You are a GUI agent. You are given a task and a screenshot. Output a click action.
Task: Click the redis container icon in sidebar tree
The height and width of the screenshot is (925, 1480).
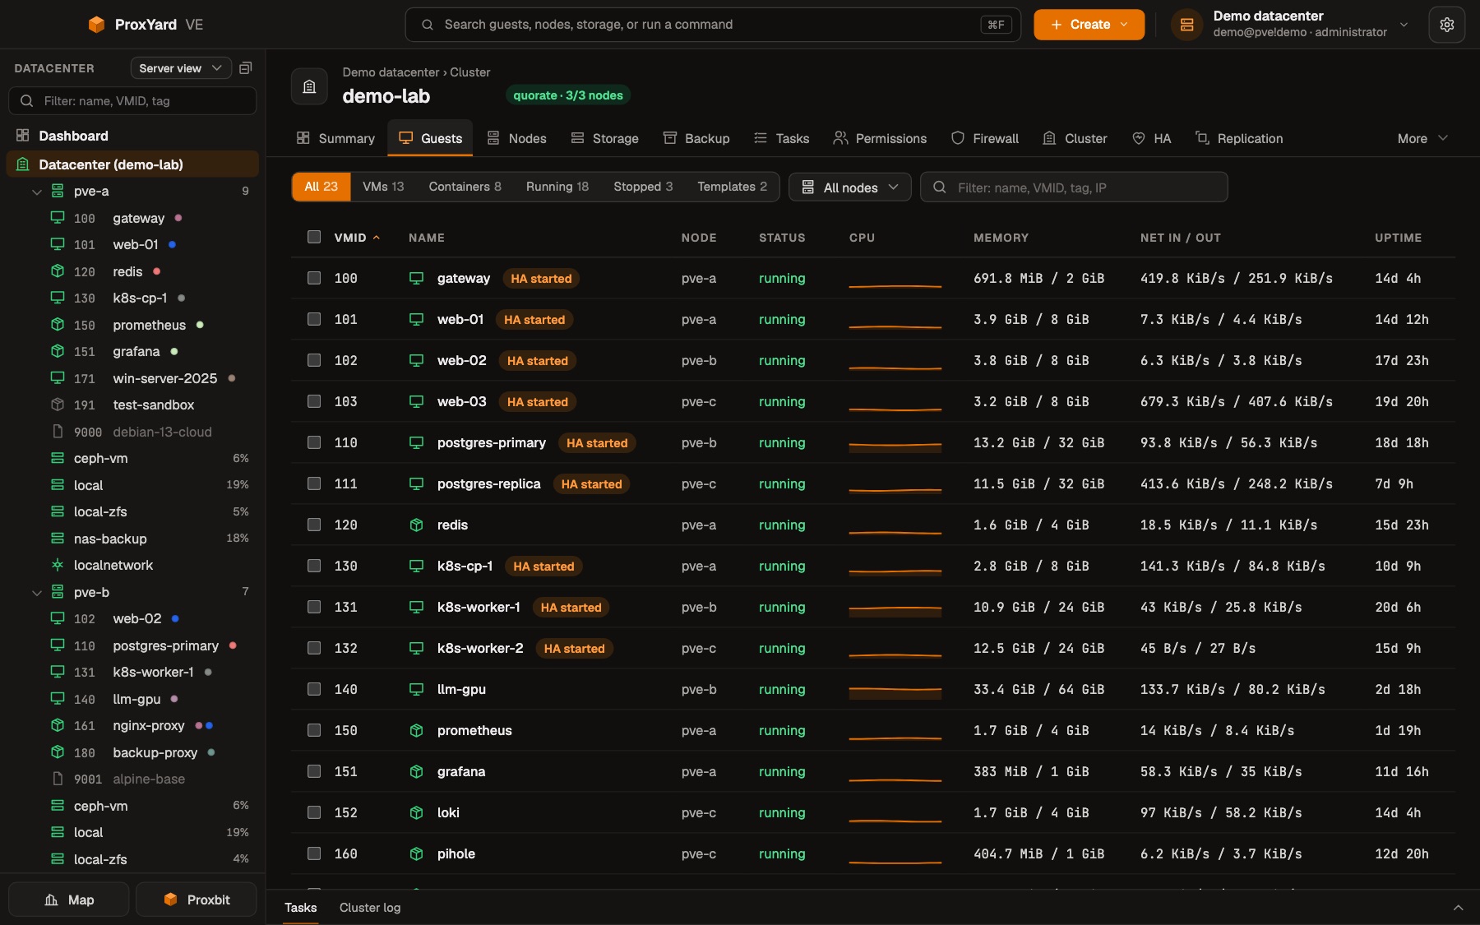pyautogui.click(x=58, y=271)
